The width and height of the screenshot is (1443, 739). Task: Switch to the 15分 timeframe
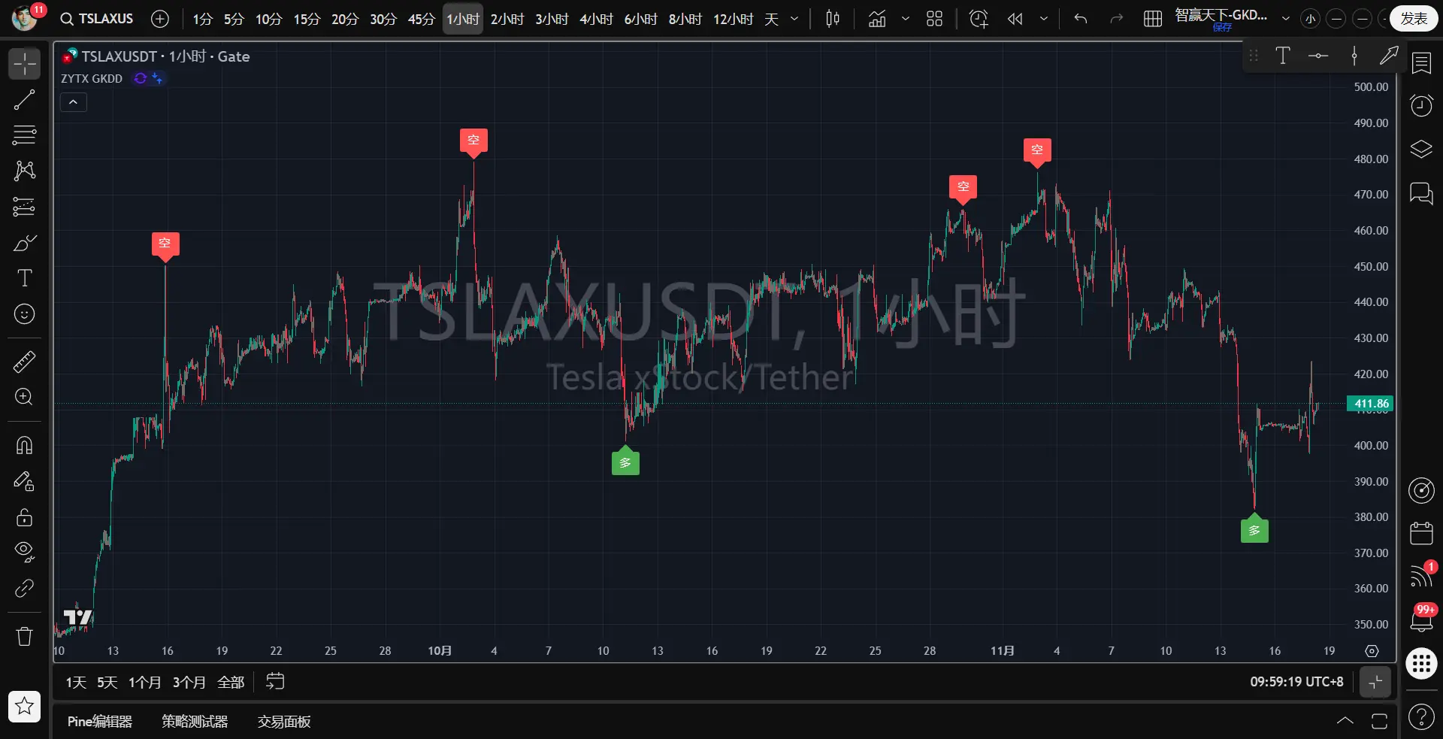point(307,19)
